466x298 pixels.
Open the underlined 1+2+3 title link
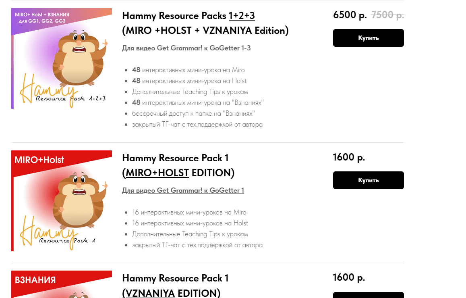(x=242, y=16)
